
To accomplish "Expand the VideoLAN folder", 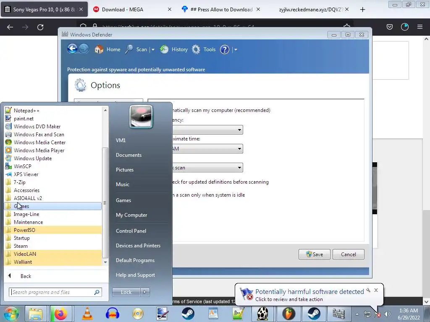I will [53, 254].
